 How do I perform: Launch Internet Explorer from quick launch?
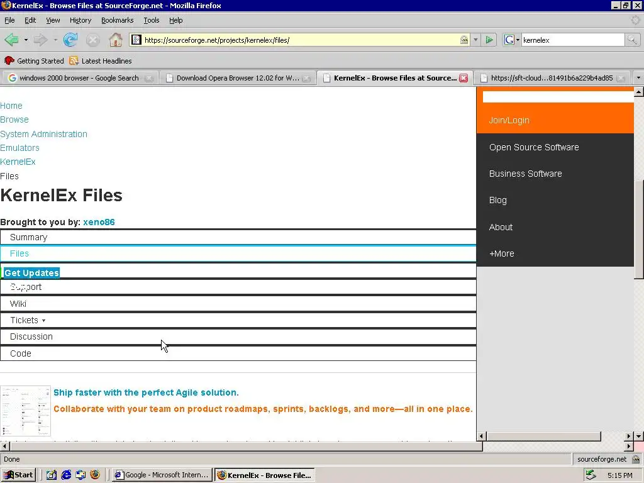[x=66, y=475]
